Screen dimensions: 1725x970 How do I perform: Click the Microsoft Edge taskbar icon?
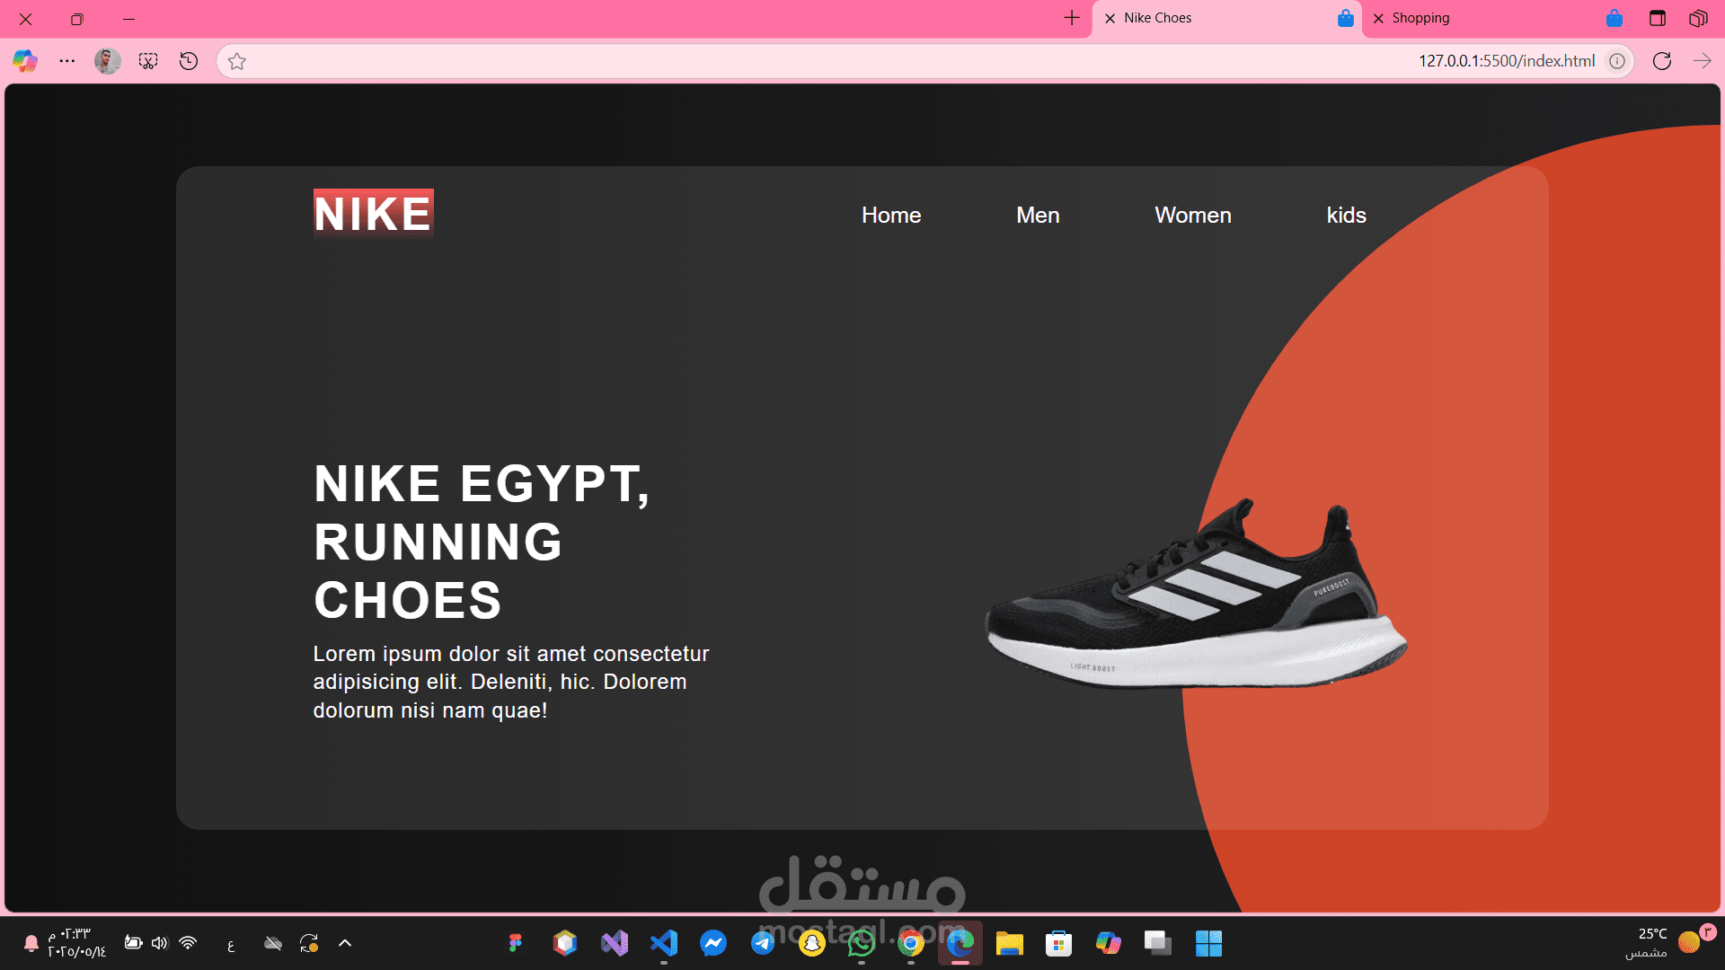click(x=960, y=943)
